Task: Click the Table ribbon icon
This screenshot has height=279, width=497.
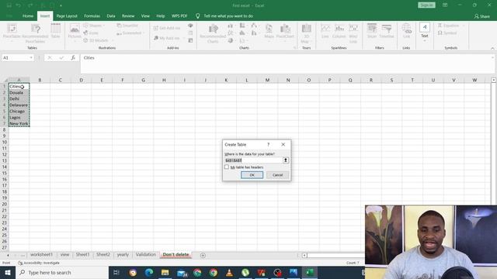Action: point(55,31)
